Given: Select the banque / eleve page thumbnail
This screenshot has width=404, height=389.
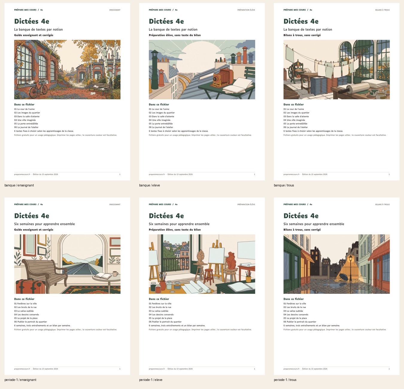Looking at the screenshot, I should tap(202, 92).
